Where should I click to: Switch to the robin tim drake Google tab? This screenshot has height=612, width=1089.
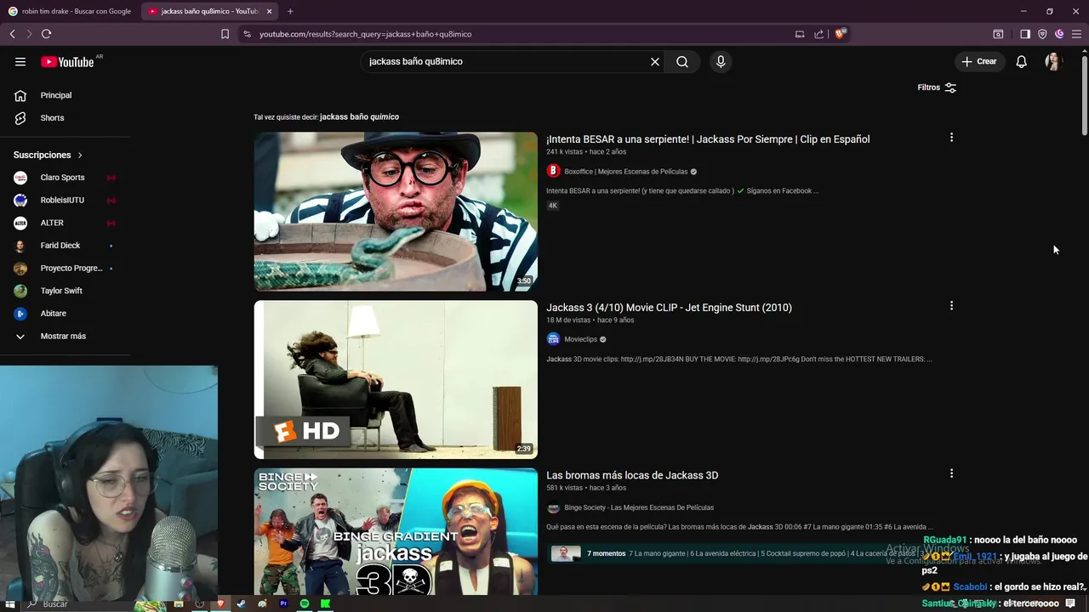pyautogui.click(x=70, y=11)
